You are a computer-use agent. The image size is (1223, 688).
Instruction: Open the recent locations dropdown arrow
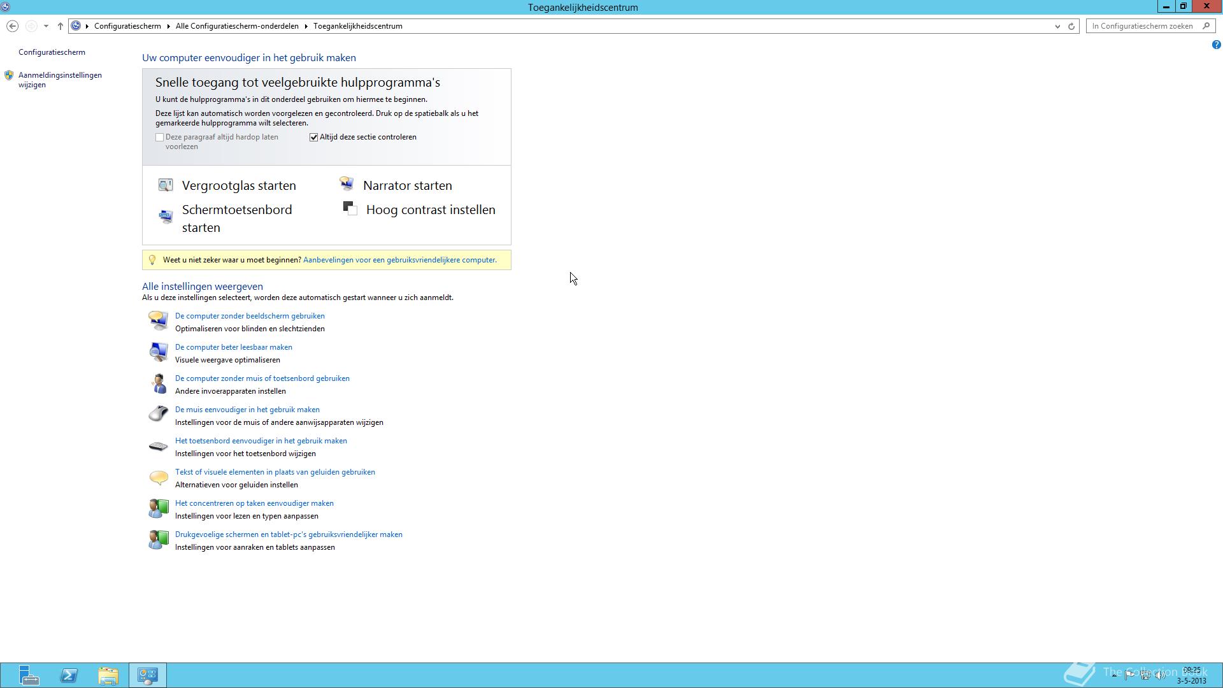(x=46, y=26)
